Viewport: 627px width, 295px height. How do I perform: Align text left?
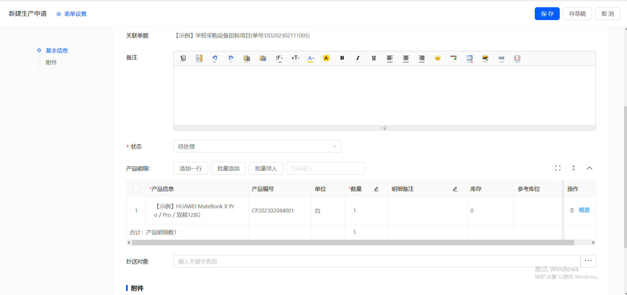[390, 58]
